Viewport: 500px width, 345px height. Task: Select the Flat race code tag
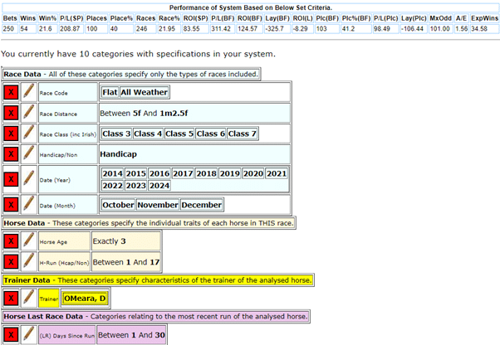pos(110,92)
